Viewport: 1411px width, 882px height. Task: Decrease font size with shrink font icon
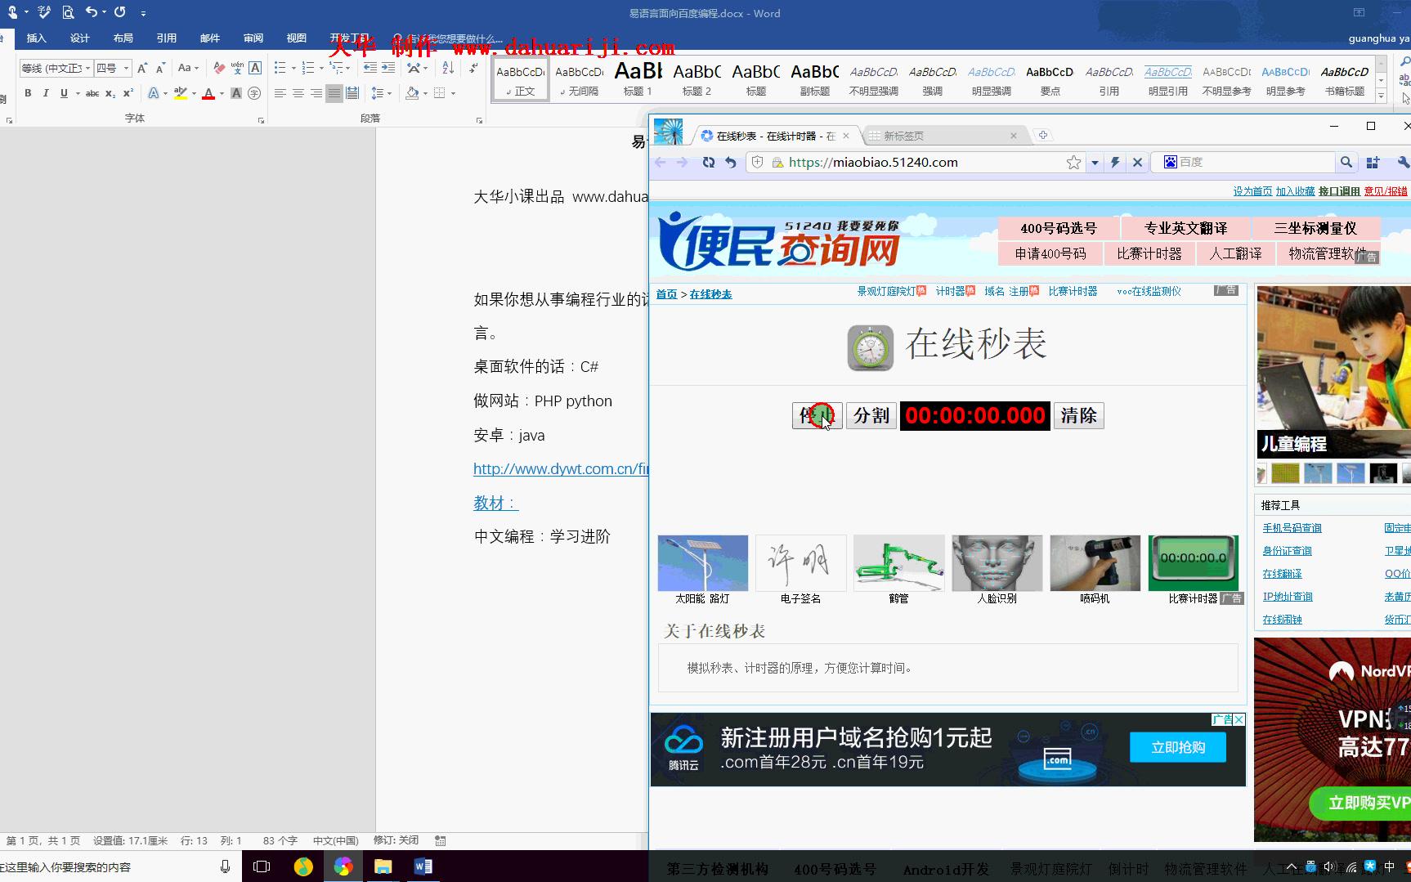[x=160, y=68]
